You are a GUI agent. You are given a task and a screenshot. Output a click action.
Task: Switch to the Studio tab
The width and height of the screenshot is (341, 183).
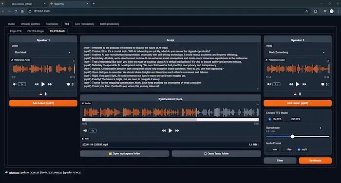point(11,24)
